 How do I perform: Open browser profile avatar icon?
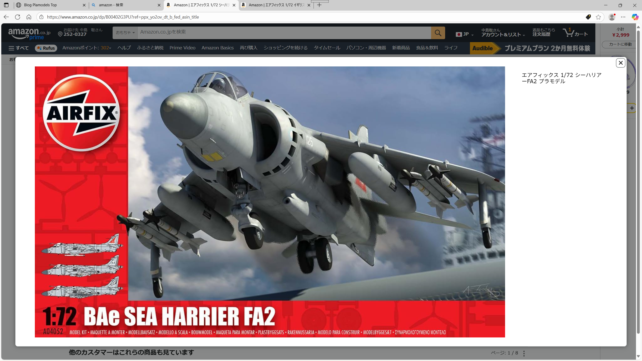pyautogui.click(x=612, y=17)
